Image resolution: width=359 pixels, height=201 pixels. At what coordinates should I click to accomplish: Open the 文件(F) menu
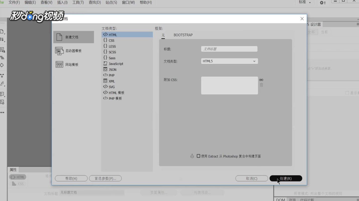(x=14, y=2)
